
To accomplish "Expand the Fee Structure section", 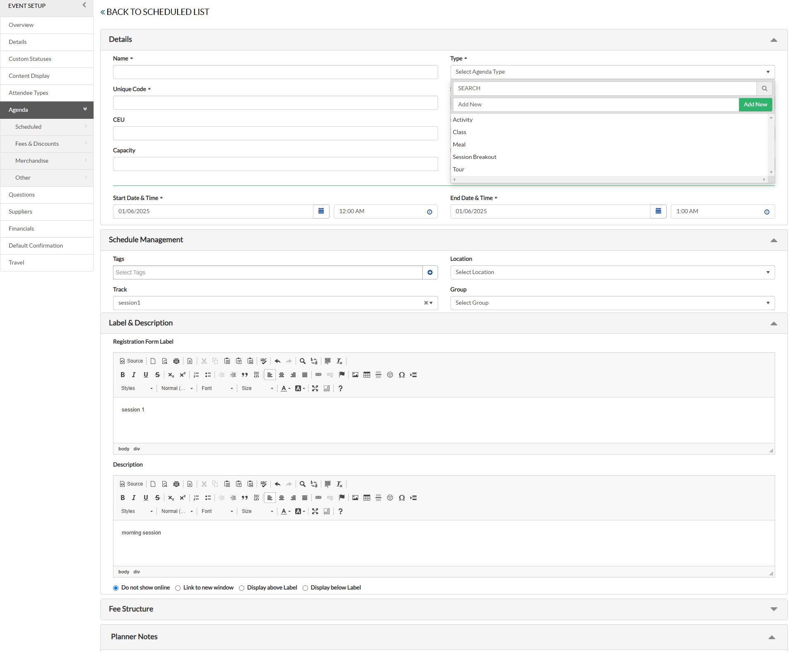I will click(773, 609).
